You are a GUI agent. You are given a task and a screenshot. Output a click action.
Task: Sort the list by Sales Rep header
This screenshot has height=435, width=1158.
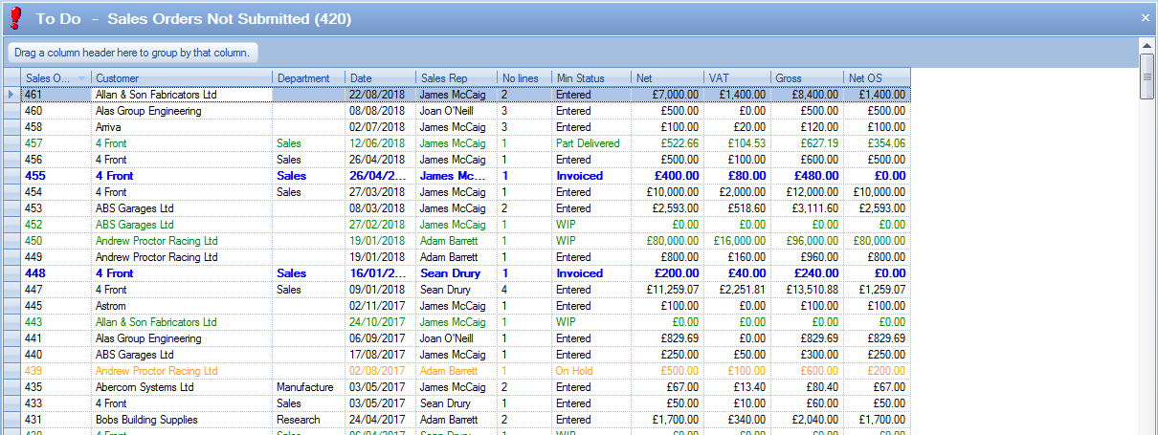pos(456,78)
